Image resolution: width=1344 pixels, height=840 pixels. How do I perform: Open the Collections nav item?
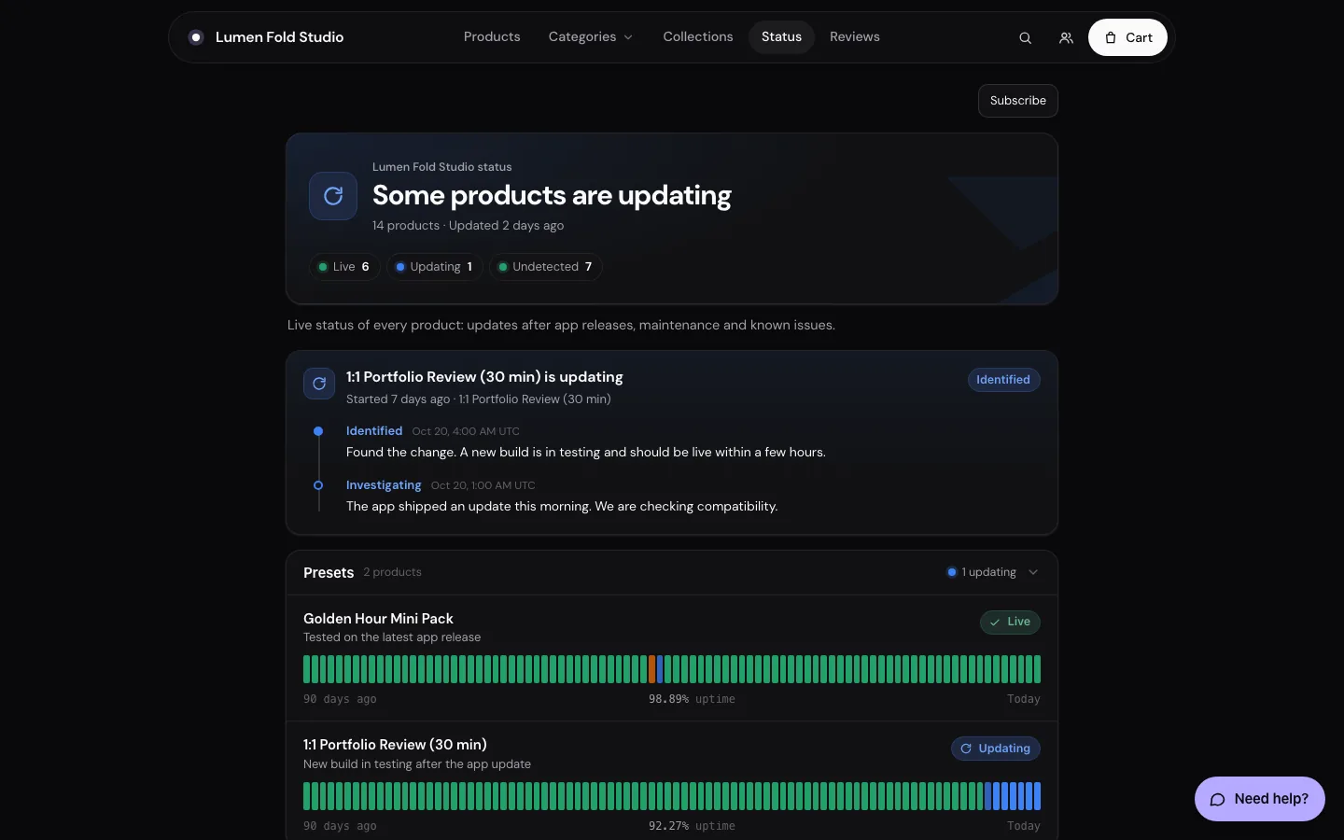point(698,37)
